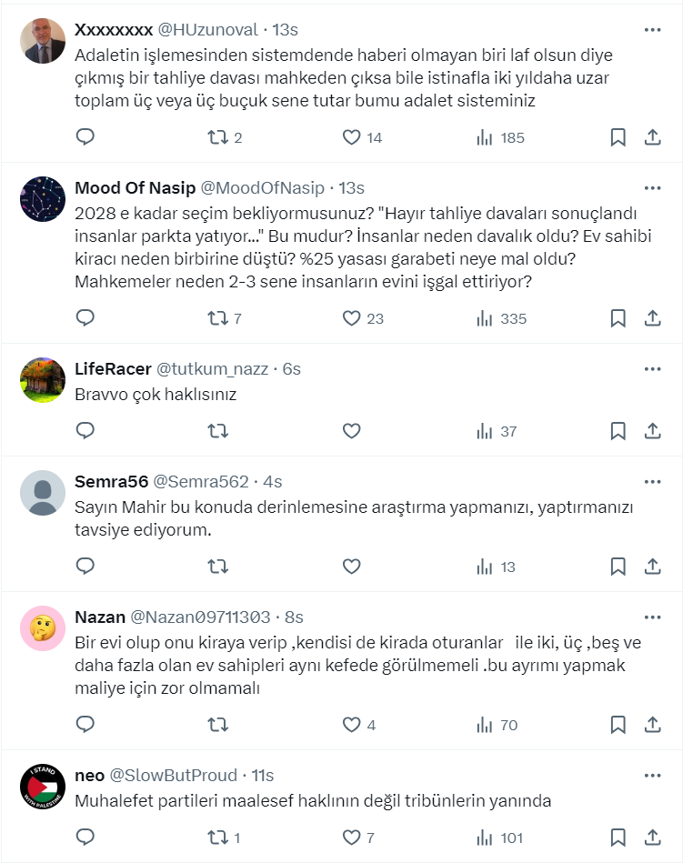
Task: Share Xxxxxxxx's tweet
Action: 652,137
